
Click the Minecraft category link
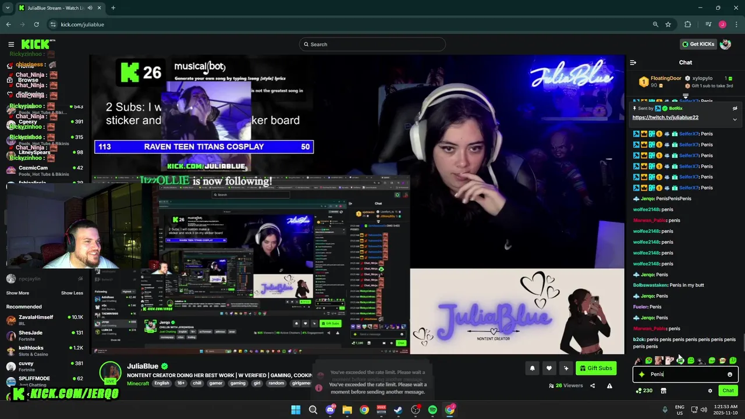pos(138,384)
